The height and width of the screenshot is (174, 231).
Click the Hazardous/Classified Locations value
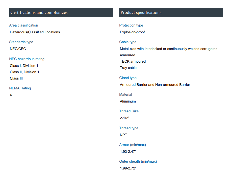tap(35, 32)
